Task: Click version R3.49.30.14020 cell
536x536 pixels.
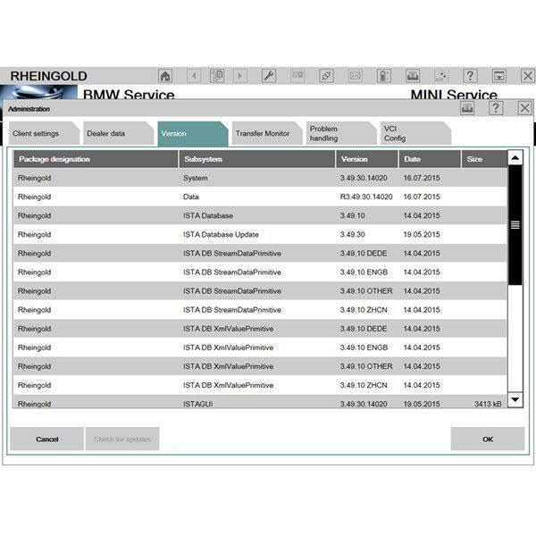Action: tap(366, 197)
